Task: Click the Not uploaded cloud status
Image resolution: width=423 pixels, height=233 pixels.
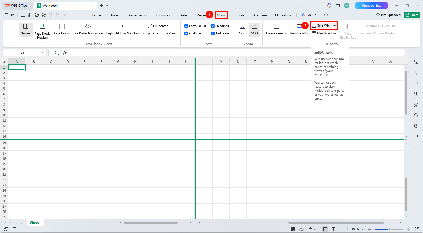Action: pyautogui.click(x=388, y=15)
